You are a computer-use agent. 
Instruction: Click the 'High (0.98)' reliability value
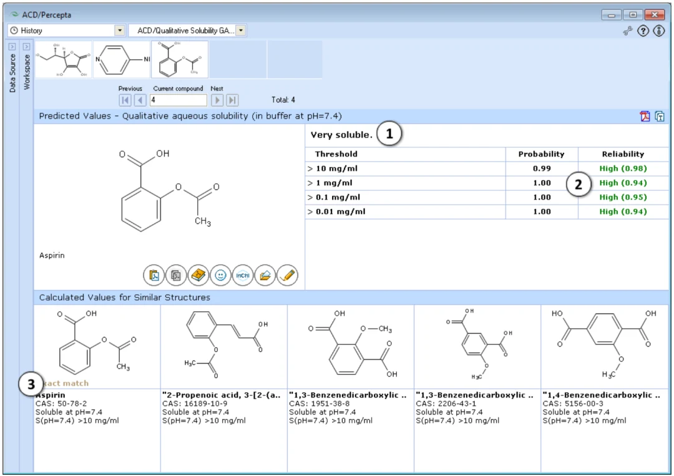623,169
